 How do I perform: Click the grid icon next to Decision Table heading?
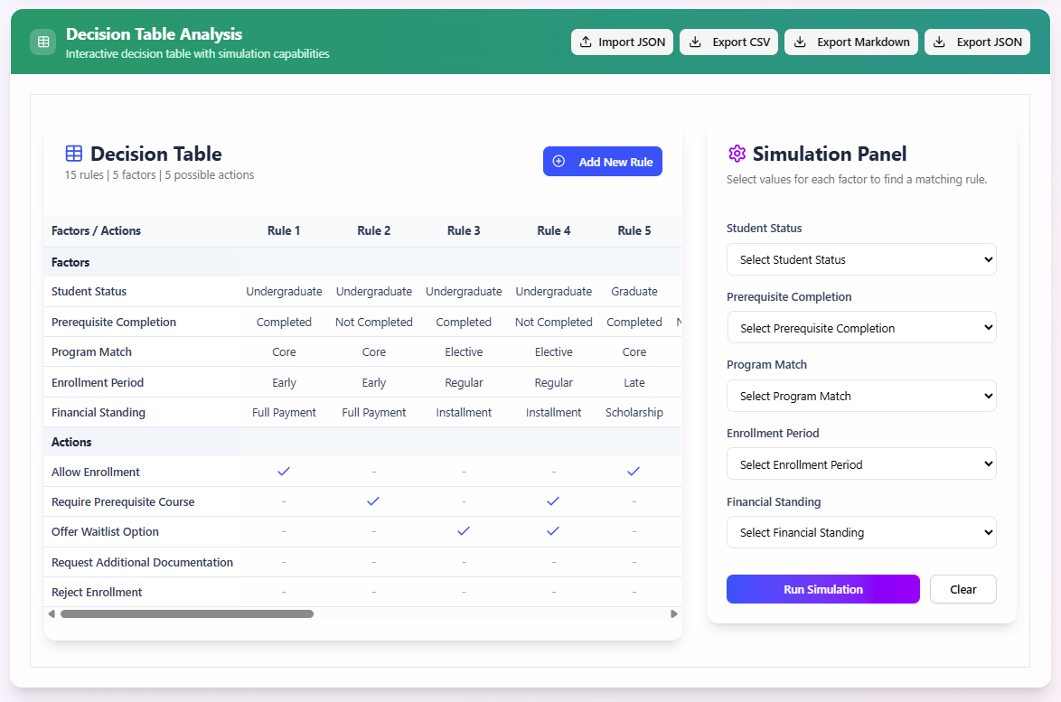coord(72,153)
